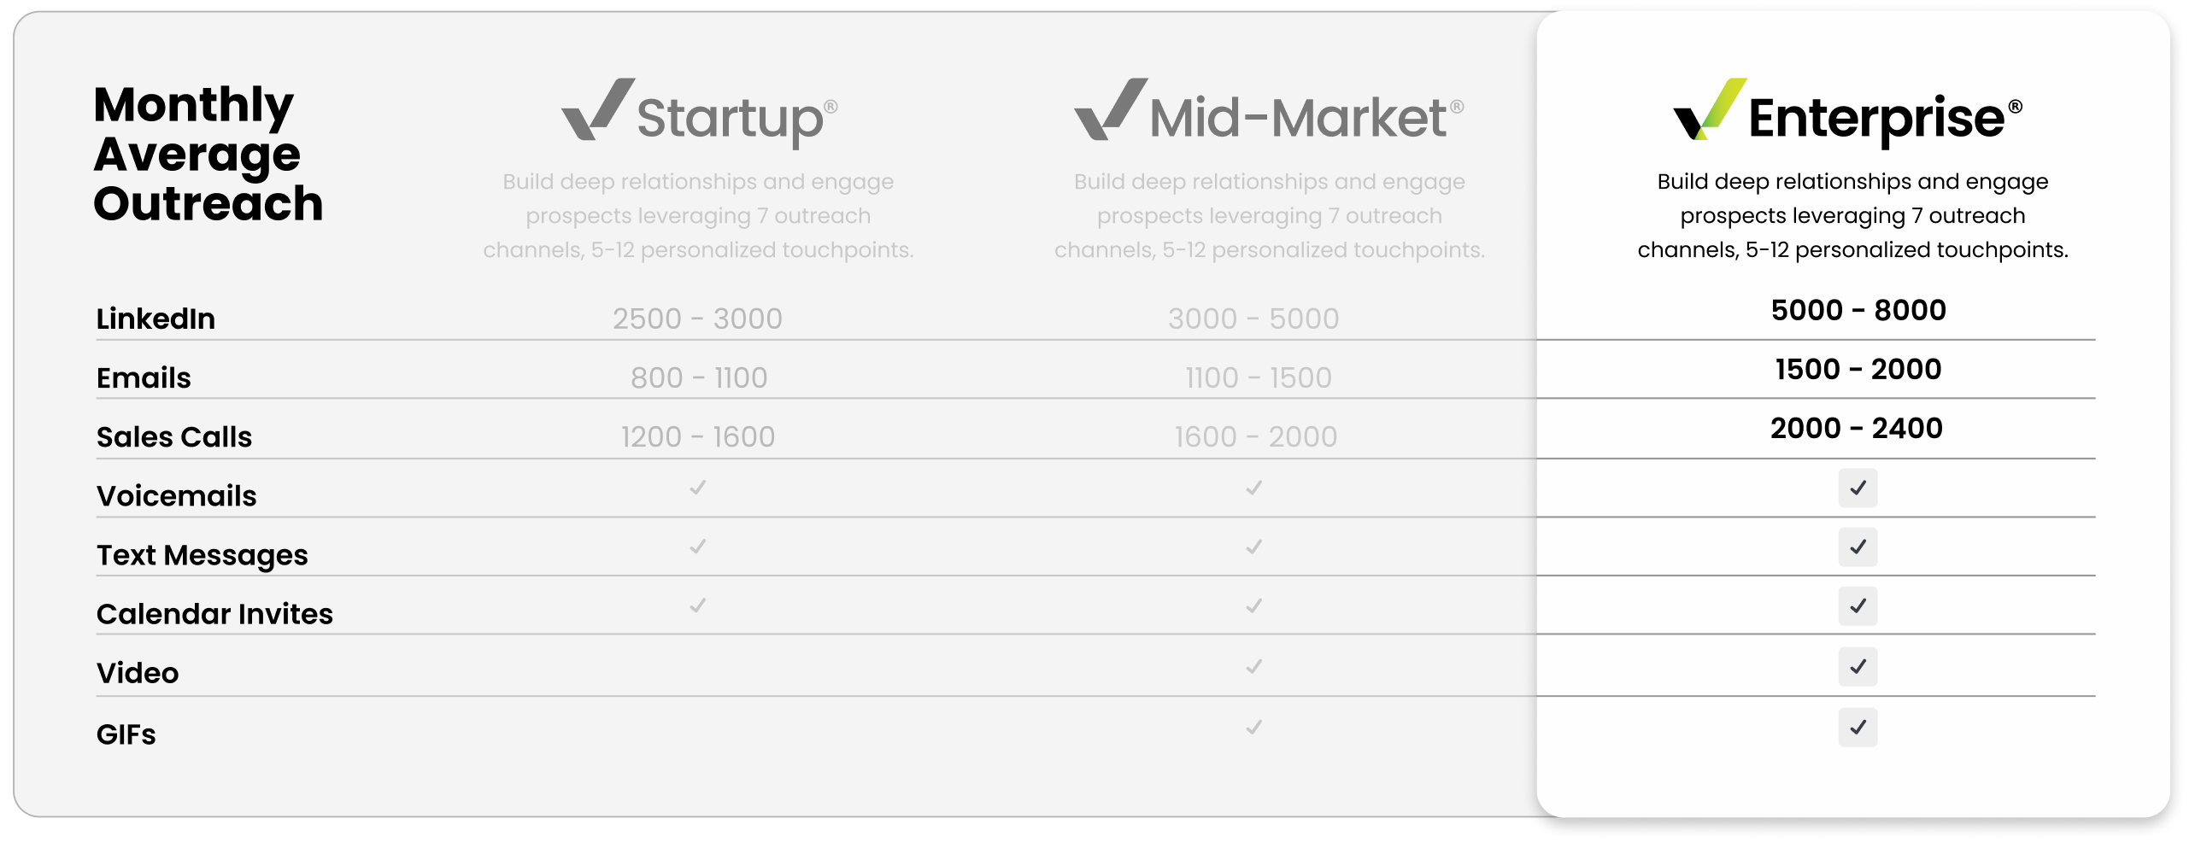This screenshot has width=2207, height=848.
Task: Click the Mid-Market plan checkmark logo
Action: [x=1111, y=109]
